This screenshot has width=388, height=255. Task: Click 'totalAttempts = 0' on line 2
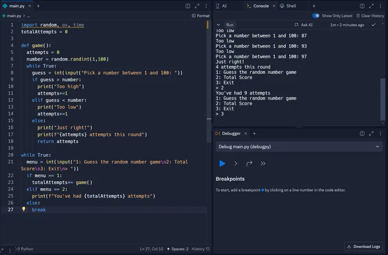[45, 32]
